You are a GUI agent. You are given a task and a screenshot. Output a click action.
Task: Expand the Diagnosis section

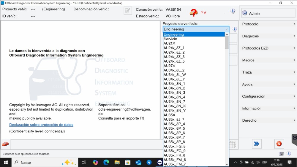[x=268, y=36]
